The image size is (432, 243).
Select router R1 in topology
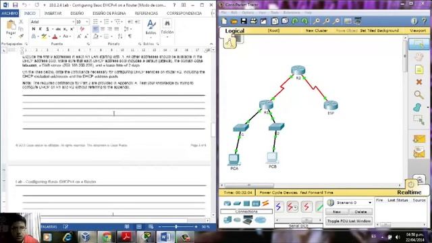266,105
